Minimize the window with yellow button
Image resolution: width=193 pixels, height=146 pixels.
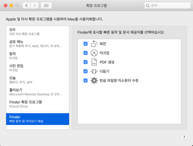pos(11,5)
